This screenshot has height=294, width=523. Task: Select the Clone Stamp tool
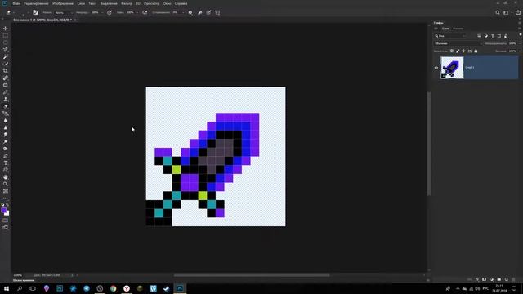click(x=6, y=99)
